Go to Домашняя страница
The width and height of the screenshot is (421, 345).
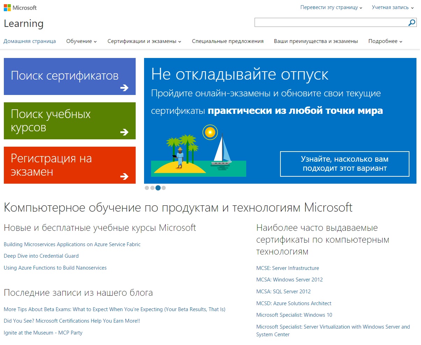30,41
